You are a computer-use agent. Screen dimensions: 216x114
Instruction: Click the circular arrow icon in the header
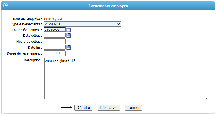[x=5, y=5]
